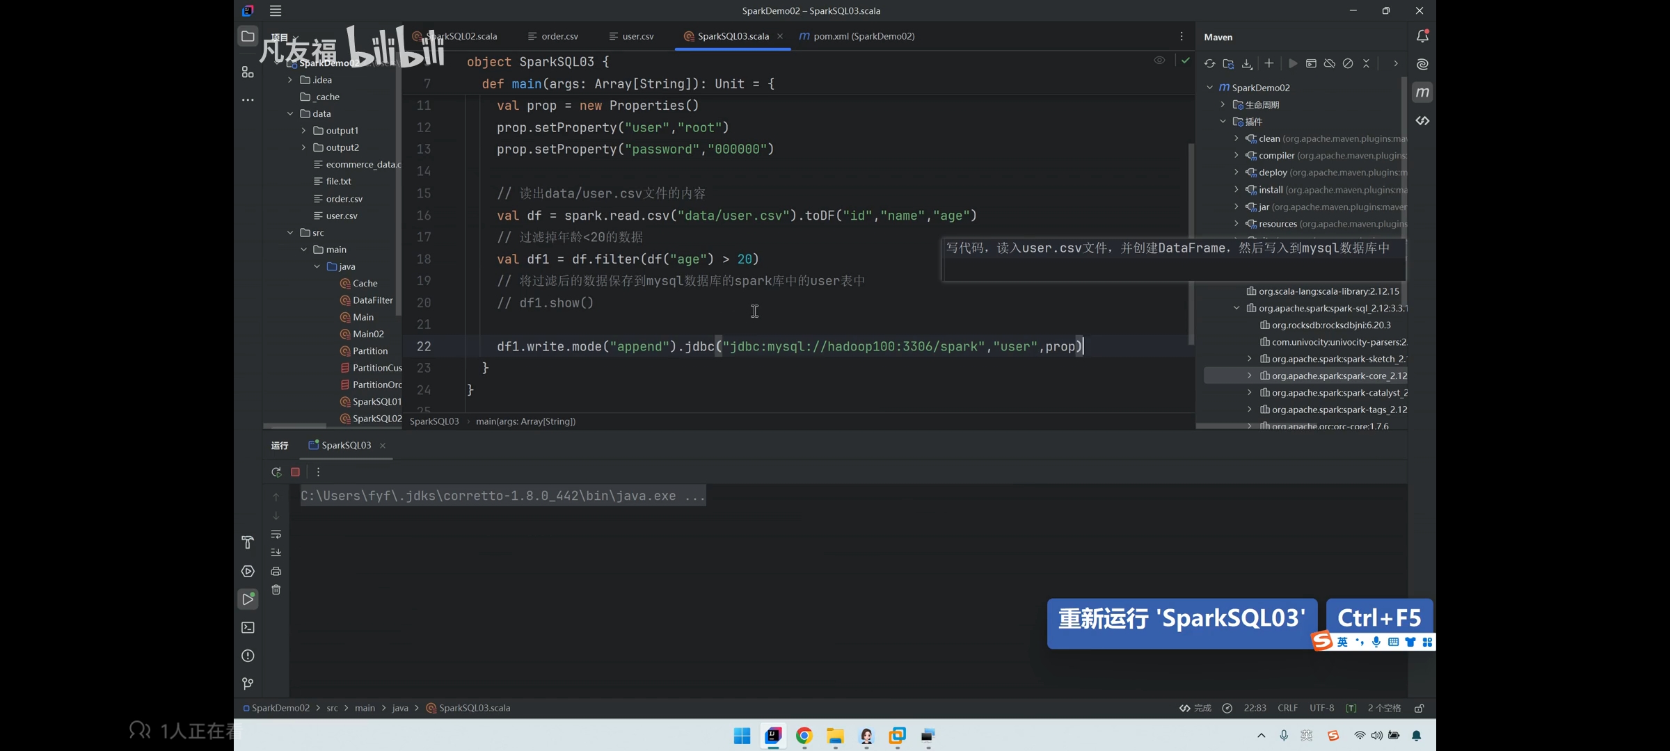1670x751 pixels.
Task: Reload all Maven projects
Action: (x=1210, y=63)
